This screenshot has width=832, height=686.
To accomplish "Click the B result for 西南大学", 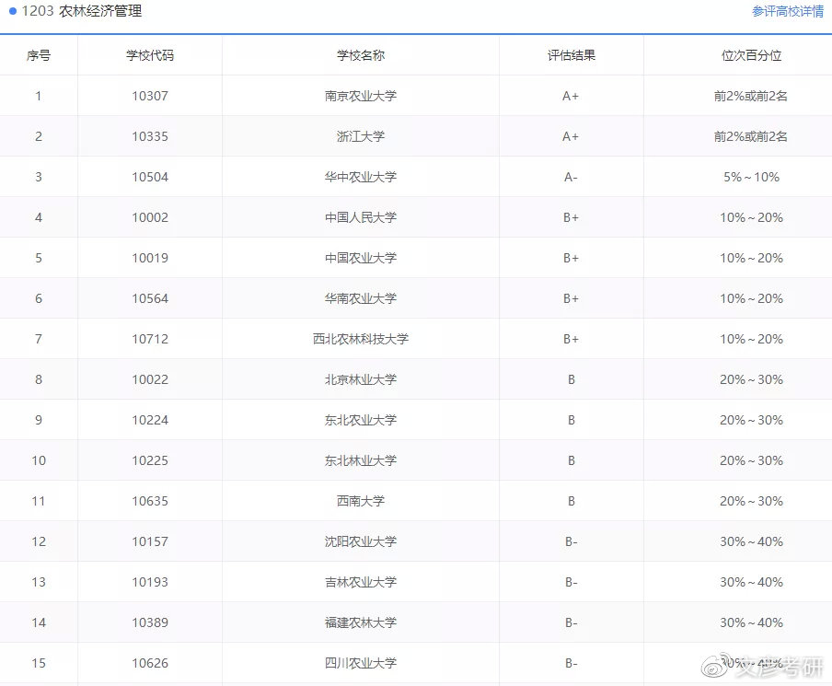I will pos(572,501).
